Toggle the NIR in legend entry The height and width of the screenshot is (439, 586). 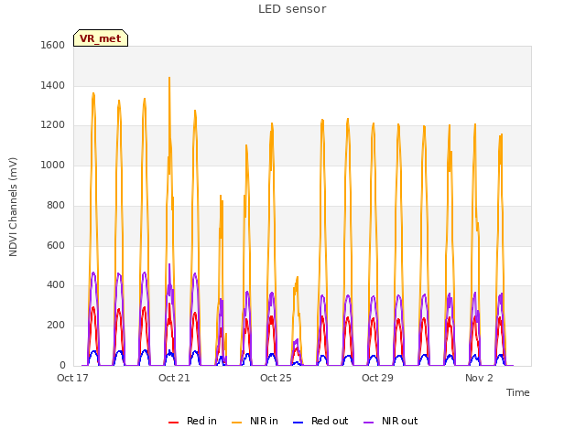(x=255, y=421)
